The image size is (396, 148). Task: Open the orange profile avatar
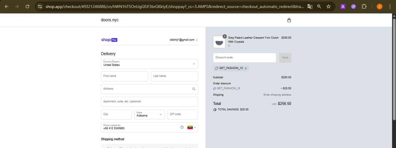click(x=380, y=7)
